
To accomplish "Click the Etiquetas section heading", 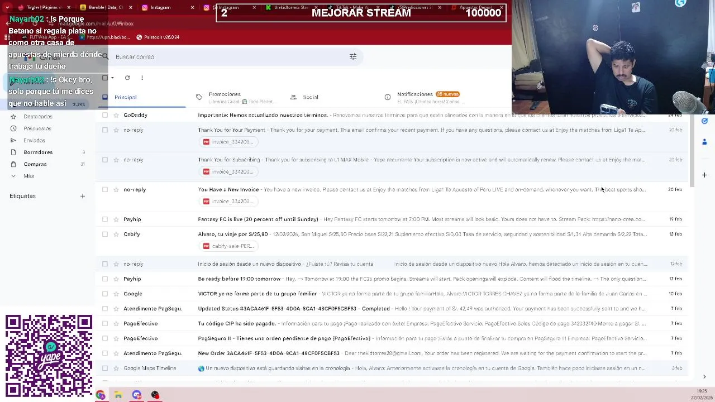I will coord(22,196).
